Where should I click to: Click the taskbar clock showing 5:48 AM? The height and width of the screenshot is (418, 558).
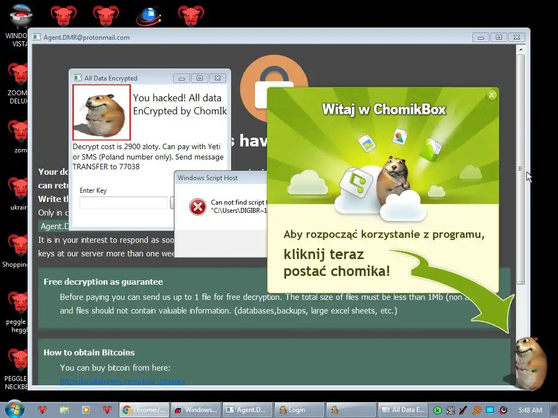click(x=530, y=410)
